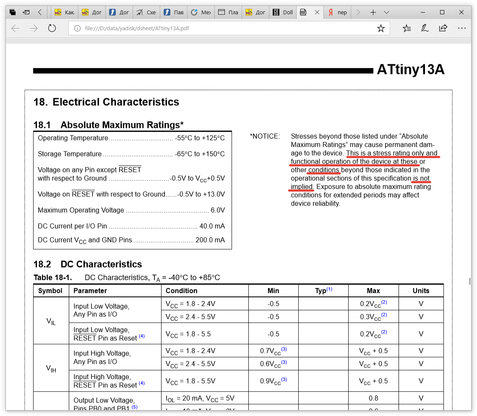Click the 'Maximum Operating Voltage' 6.0V line

pyautogui.click(x=131, y=210)
